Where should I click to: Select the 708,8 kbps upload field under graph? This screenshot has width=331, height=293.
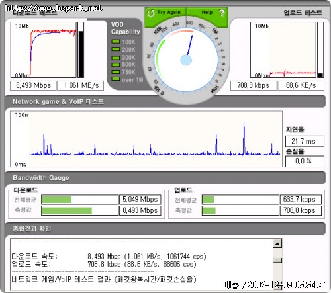254,85
